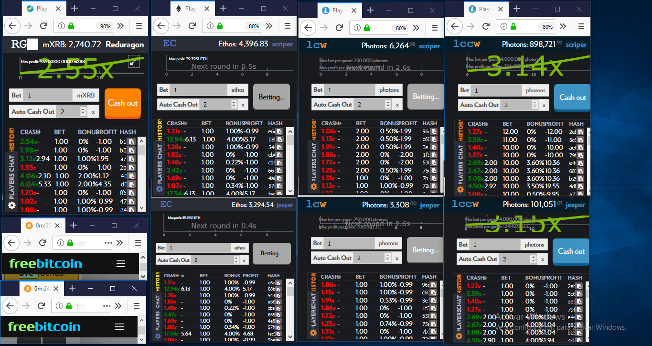Open the orange settings gear in the lcw scriper panel
The height and width of the screenshot is (346, 652).
click(314, 187)
